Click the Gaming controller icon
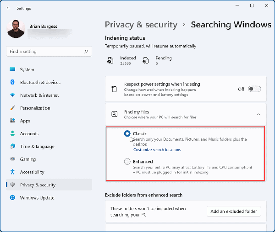 12,159
